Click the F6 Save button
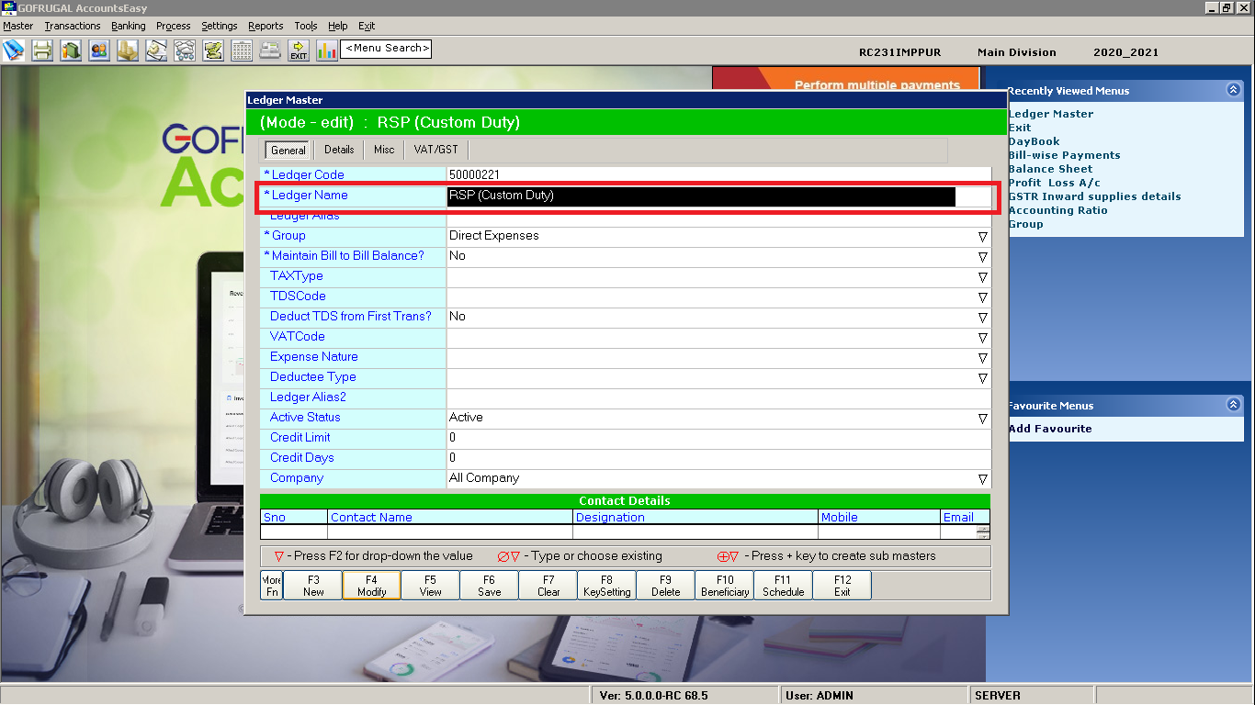 489,586
